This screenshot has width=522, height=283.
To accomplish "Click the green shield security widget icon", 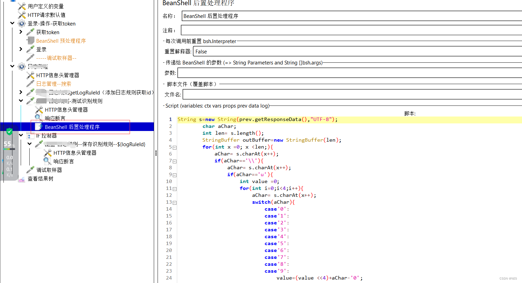I will [10, 131].
